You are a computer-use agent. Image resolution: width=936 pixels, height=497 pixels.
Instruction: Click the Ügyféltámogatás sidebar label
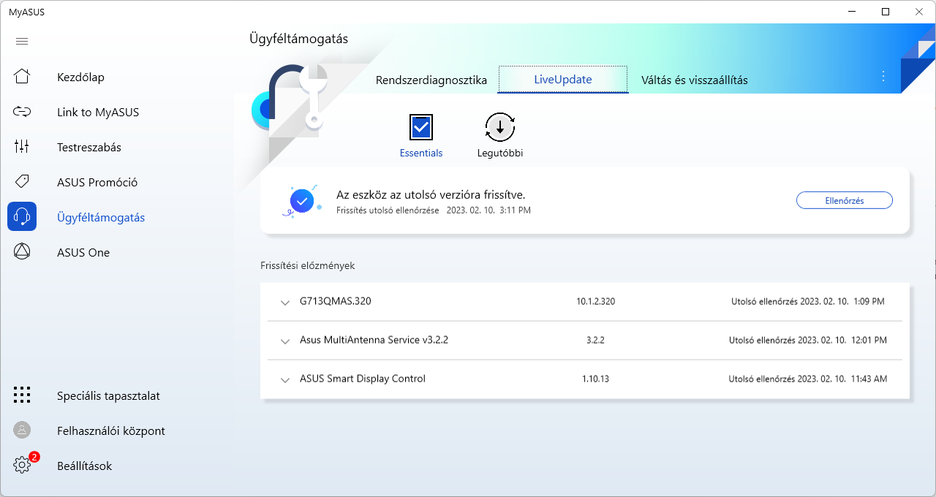[x=101, y=217]
